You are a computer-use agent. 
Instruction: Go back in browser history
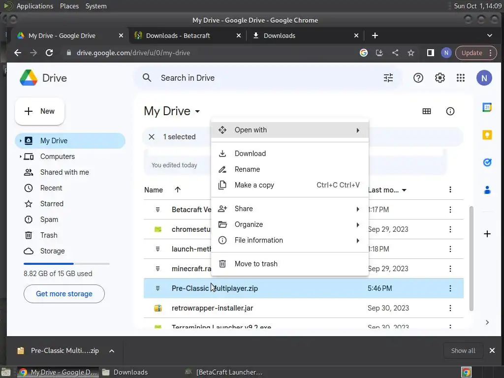[18, 53]
